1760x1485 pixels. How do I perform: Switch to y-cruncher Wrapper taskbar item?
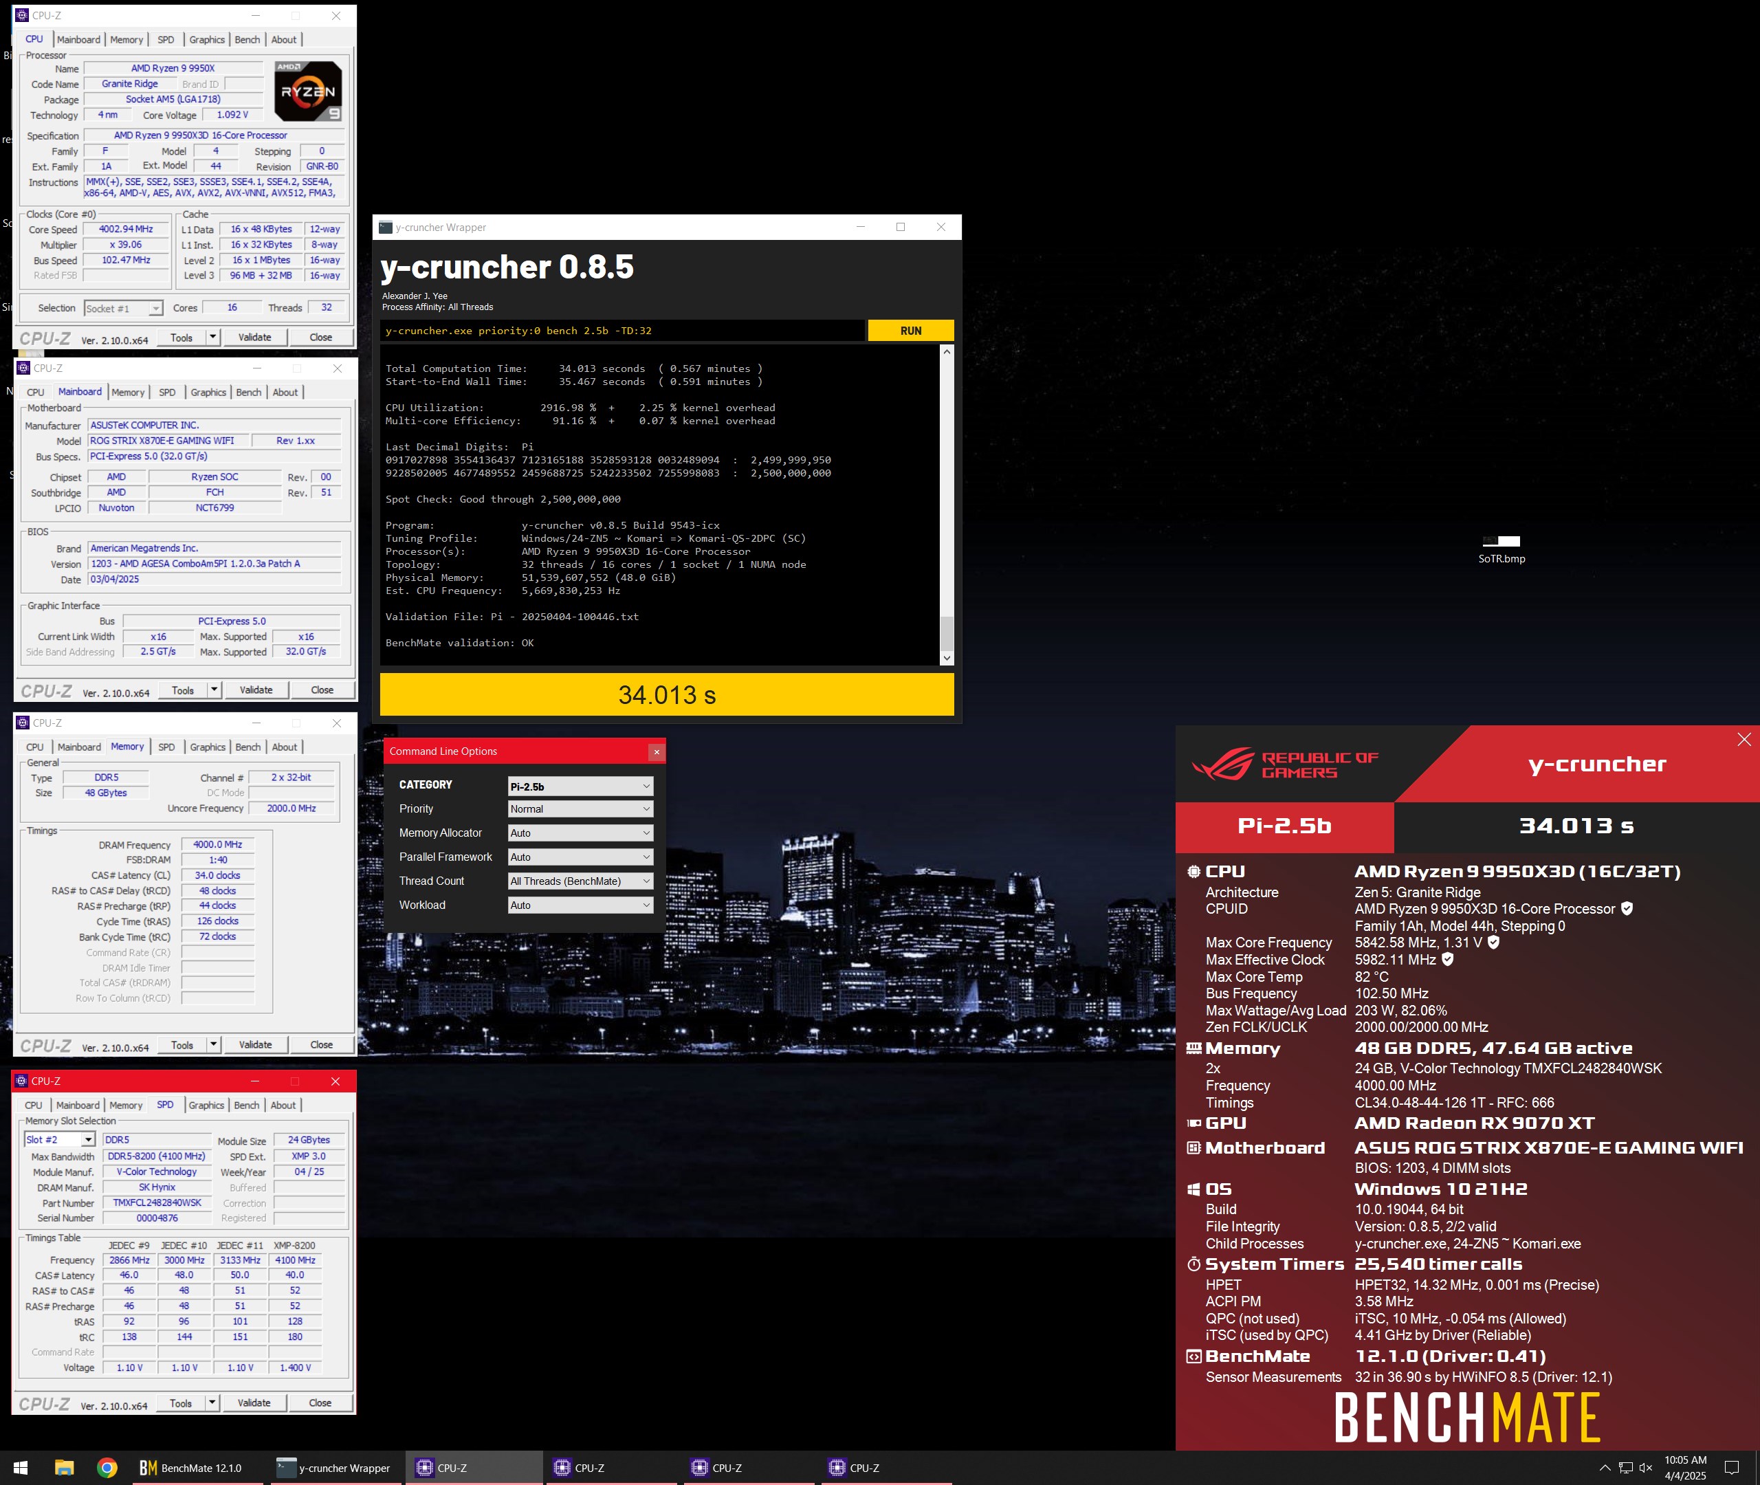click(x=334, y=1468)
